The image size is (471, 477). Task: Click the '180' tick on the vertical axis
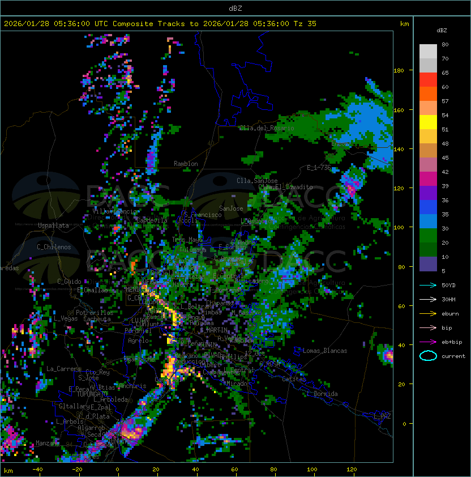pos(399,71)
